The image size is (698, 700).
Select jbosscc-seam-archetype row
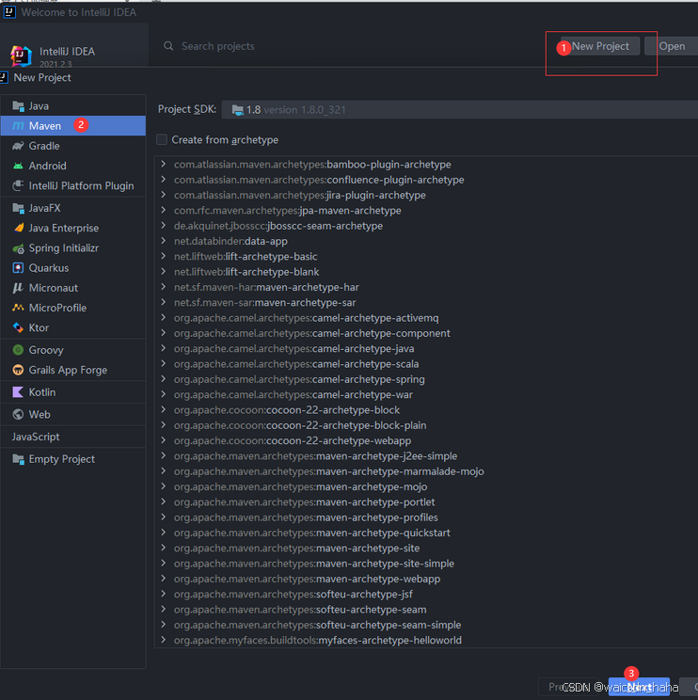coord(278,226)
